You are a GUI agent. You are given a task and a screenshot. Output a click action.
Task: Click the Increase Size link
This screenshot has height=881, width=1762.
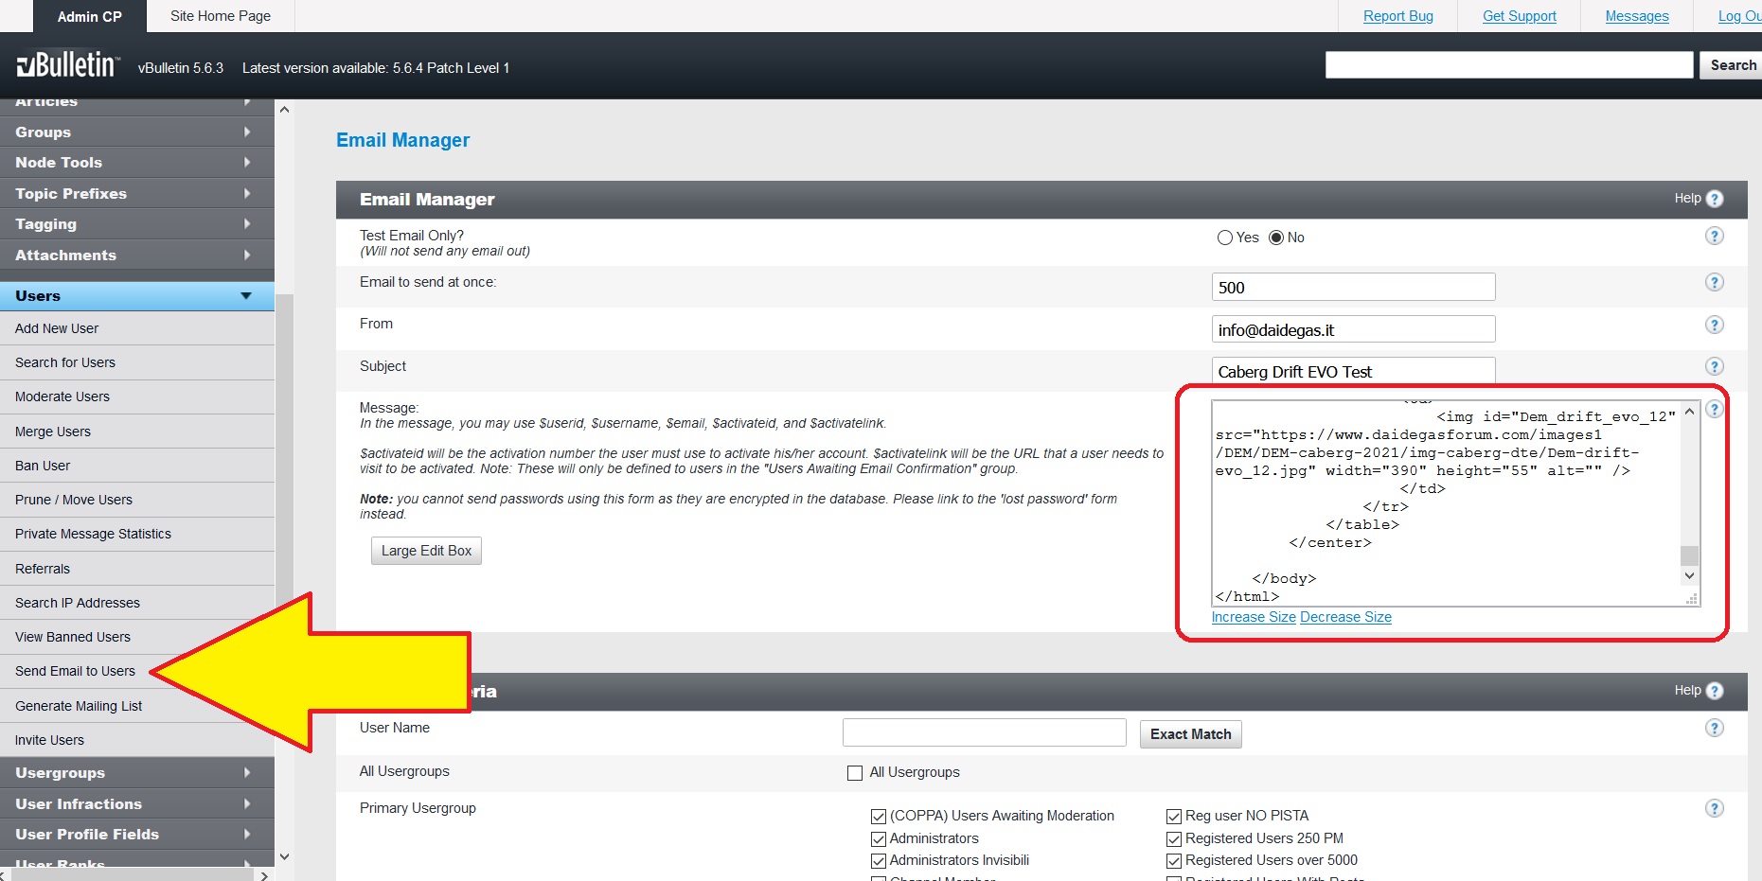[x=1254, y=617]
